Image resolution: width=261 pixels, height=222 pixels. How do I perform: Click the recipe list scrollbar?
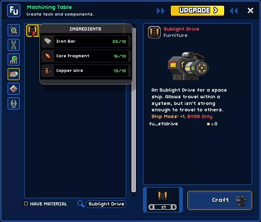(x=134, y=110)
